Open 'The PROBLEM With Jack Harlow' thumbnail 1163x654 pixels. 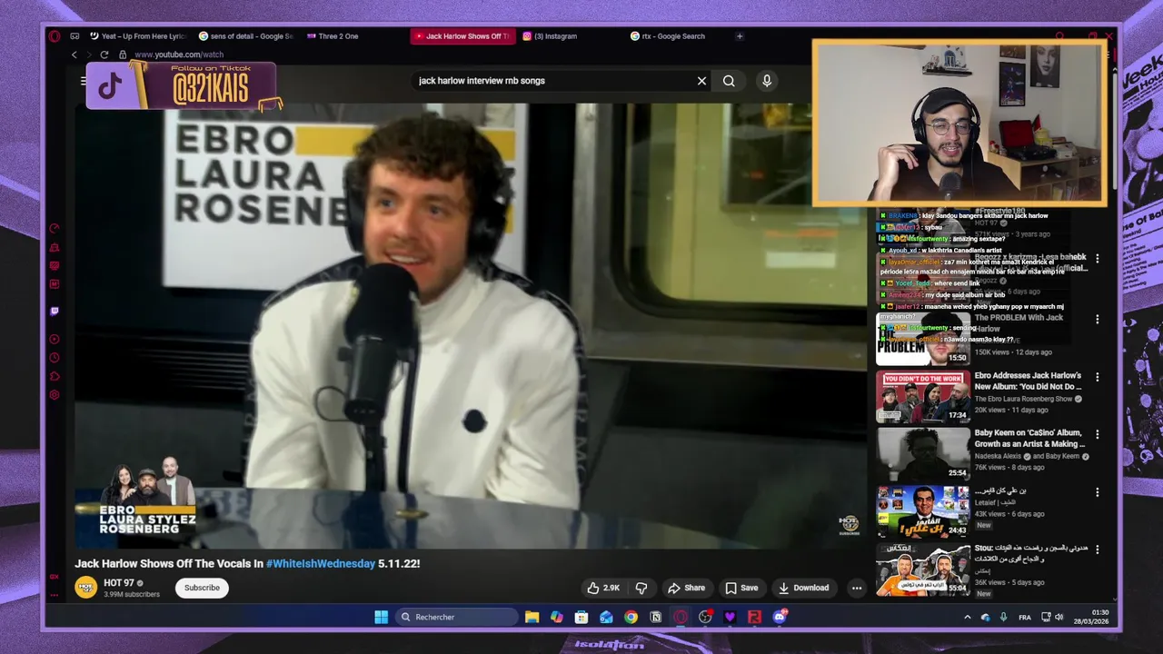(923, 339)
